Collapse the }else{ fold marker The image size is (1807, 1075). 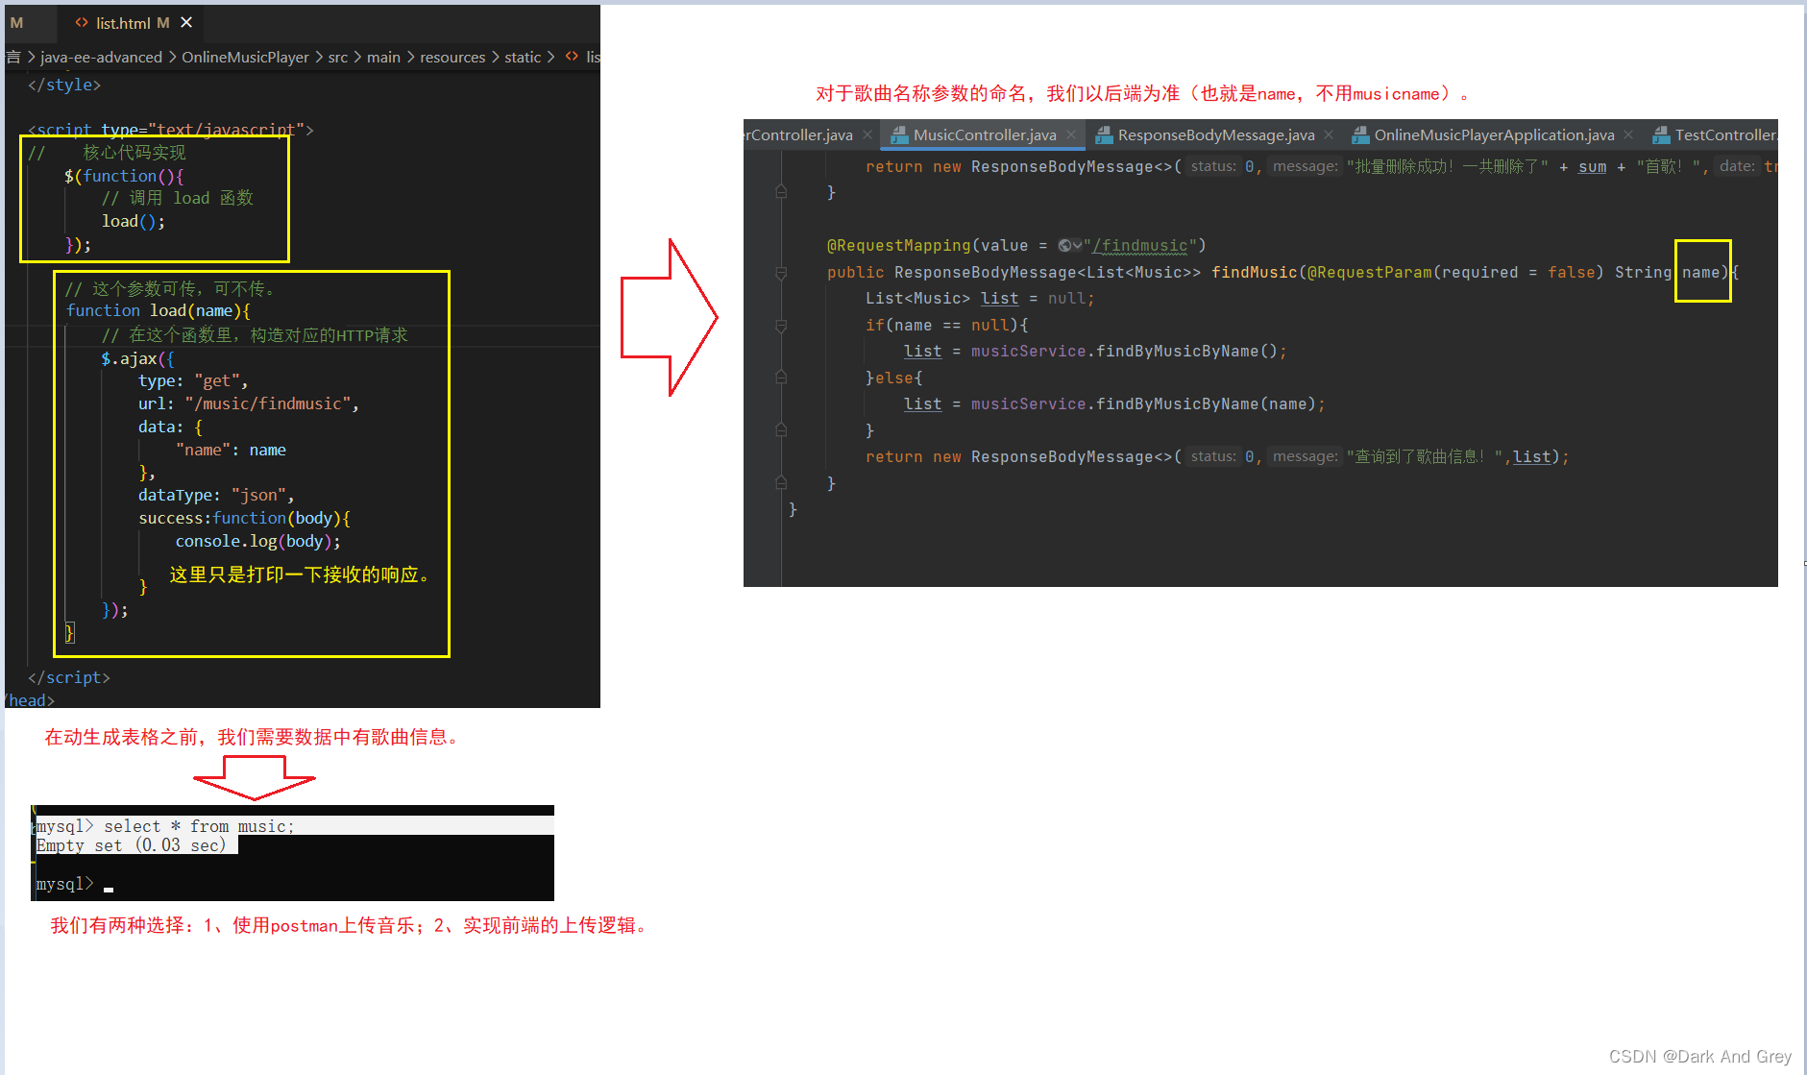pyautogui.click(x=781, y=379)
